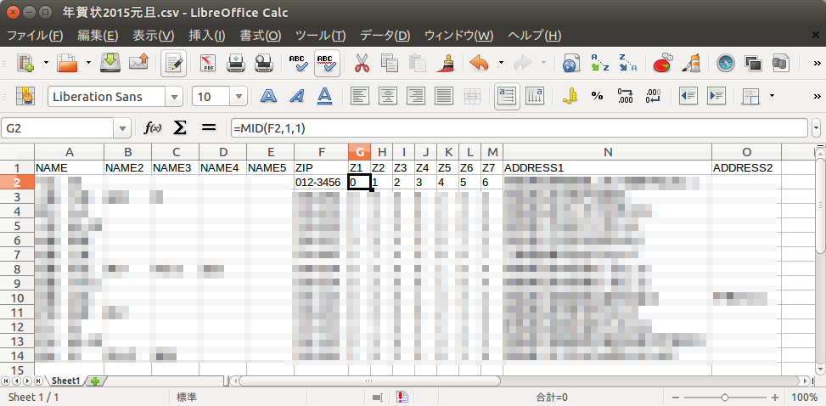Viewport: 826px width, 406px height.
Task: Align cell text right
Action: [x=416, y=96]
